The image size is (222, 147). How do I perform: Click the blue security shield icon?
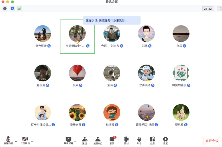(12, 8)
